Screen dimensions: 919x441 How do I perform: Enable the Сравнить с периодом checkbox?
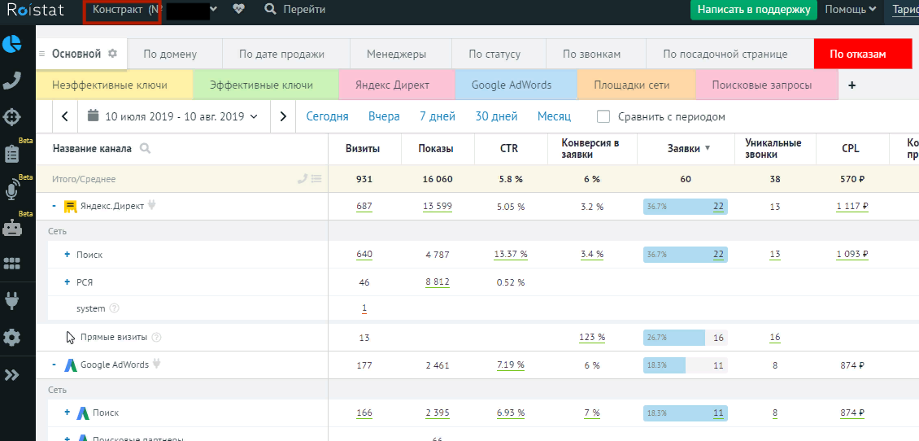tap(603, 116)
